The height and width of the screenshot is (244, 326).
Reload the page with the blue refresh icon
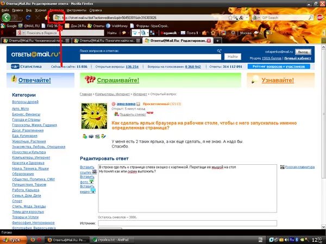28,18
